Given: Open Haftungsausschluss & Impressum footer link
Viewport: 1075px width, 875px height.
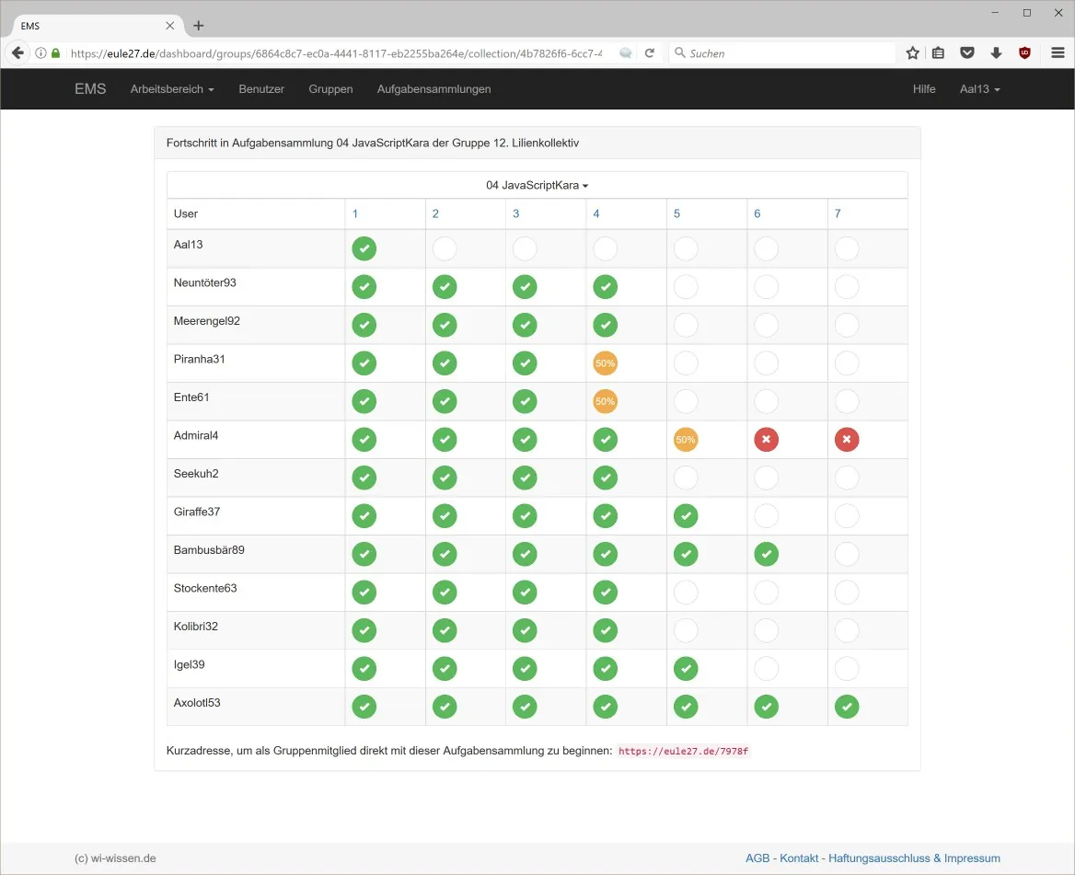Looking at the screenshot, I should tap(914, 858).
